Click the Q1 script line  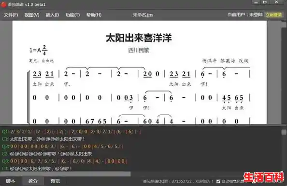click(x=71, y=132)
